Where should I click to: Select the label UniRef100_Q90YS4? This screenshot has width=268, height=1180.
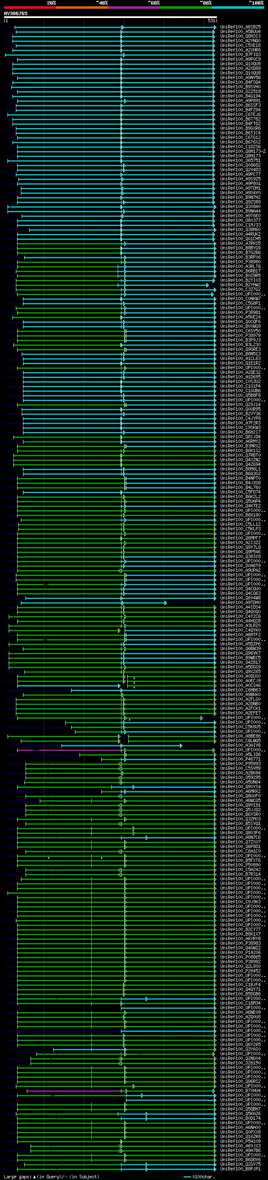coord(240,787)
